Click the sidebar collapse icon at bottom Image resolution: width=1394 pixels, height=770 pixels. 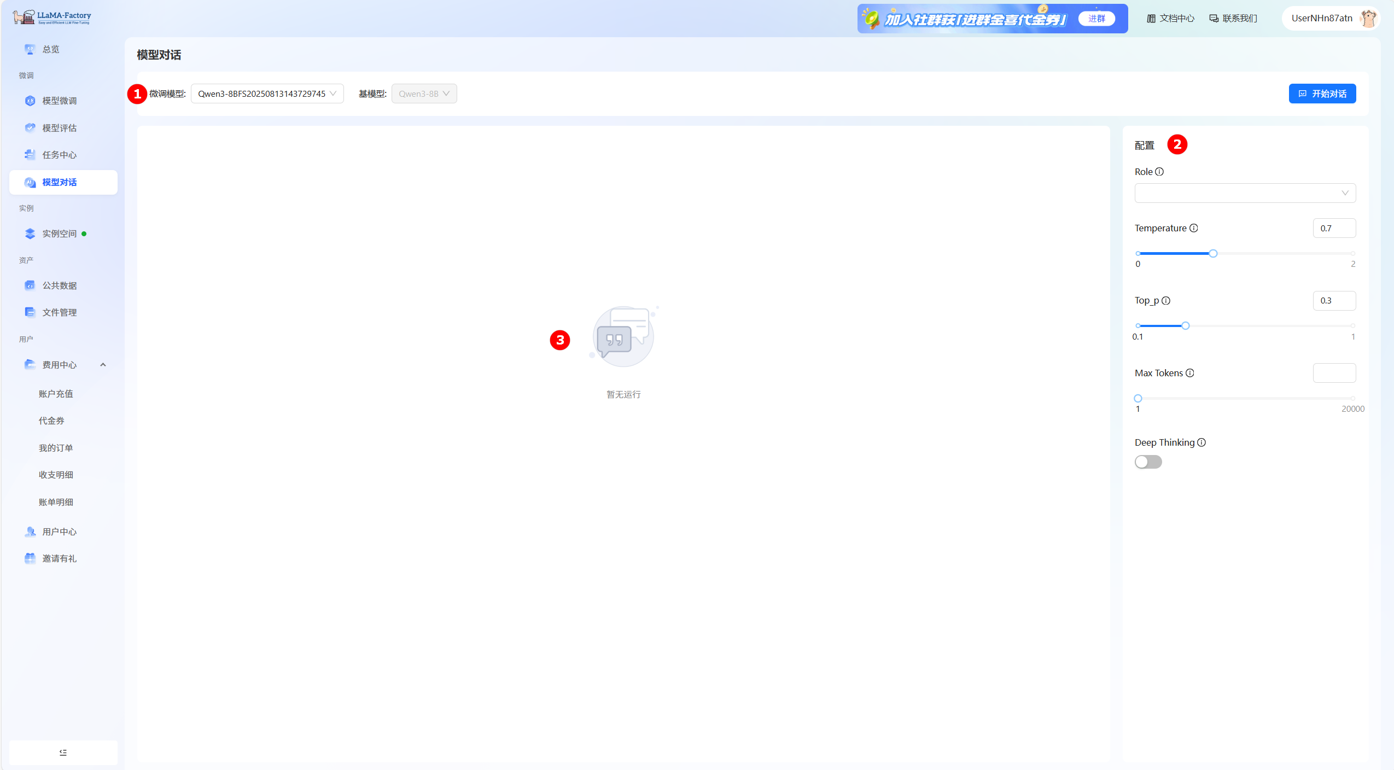pos(63,752)
